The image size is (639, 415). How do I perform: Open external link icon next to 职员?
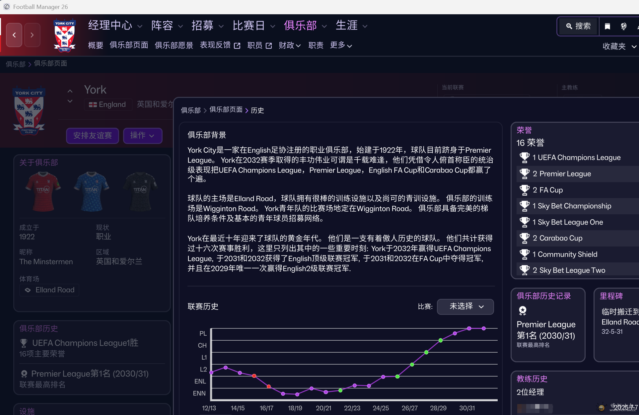(x=269, y=46)
